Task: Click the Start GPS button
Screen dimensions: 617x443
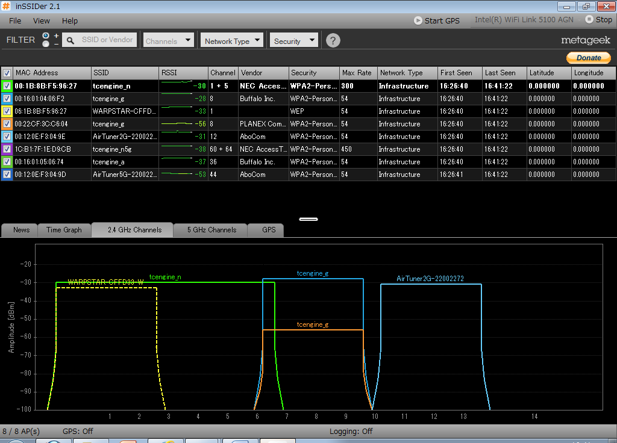Action: tap(436, 20)
